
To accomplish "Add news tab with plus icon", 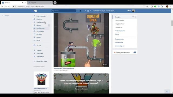I will 136,17.
